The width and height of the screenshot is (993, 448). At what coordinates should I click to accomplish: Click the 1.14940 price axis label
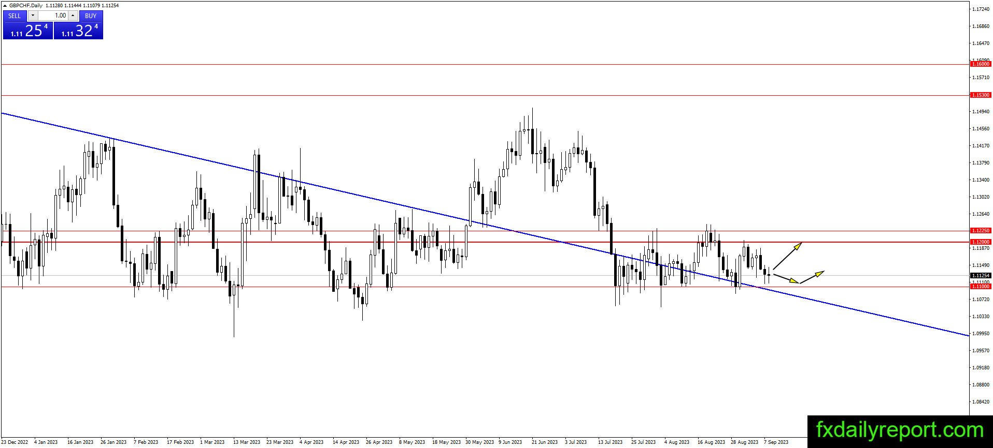981,112
